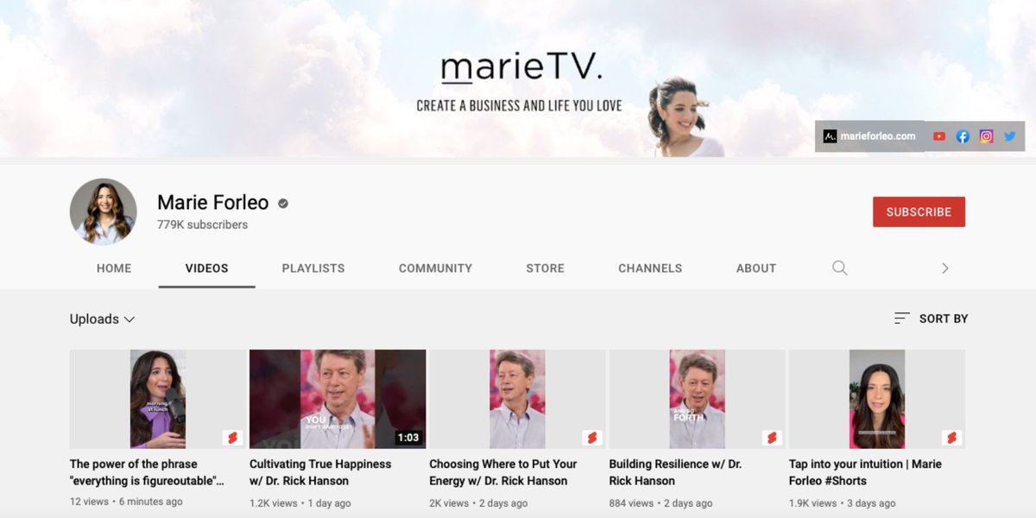Open 'Cultivating True Happiness' video title
This screenshot has height=518, width=1036.
320,472
